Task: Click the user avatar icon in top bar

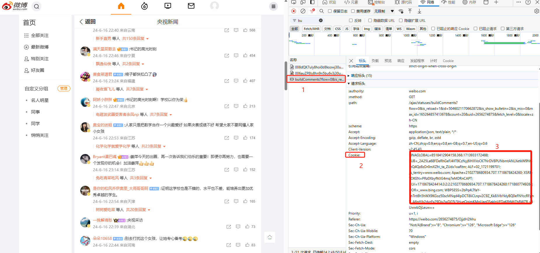Action: (x=215, y=6)
